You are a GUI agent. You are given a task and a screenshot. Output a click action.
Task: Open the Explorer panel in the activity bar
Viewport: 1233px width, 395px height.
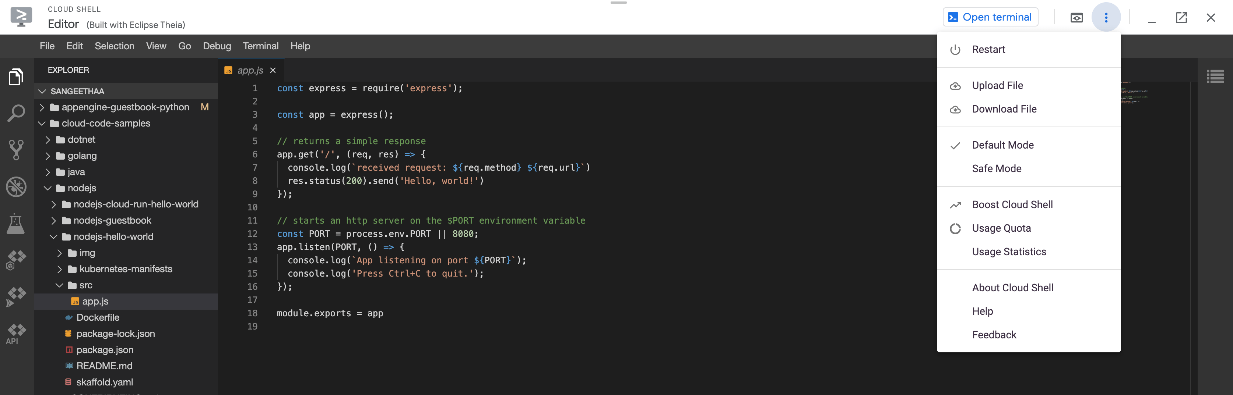coord(16,76)
